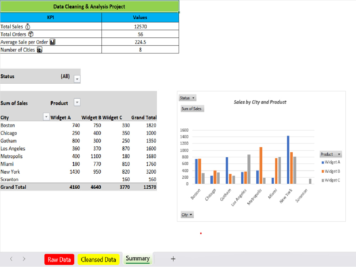Click the New York blue Widget A bar
356x267 pixels.
(288, 159)
